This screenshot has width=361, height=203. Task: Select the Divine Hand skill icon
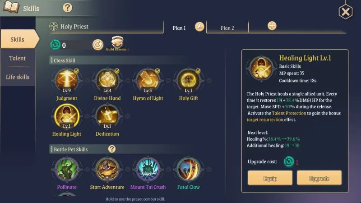pyautogui.click(x=107, y=80)
